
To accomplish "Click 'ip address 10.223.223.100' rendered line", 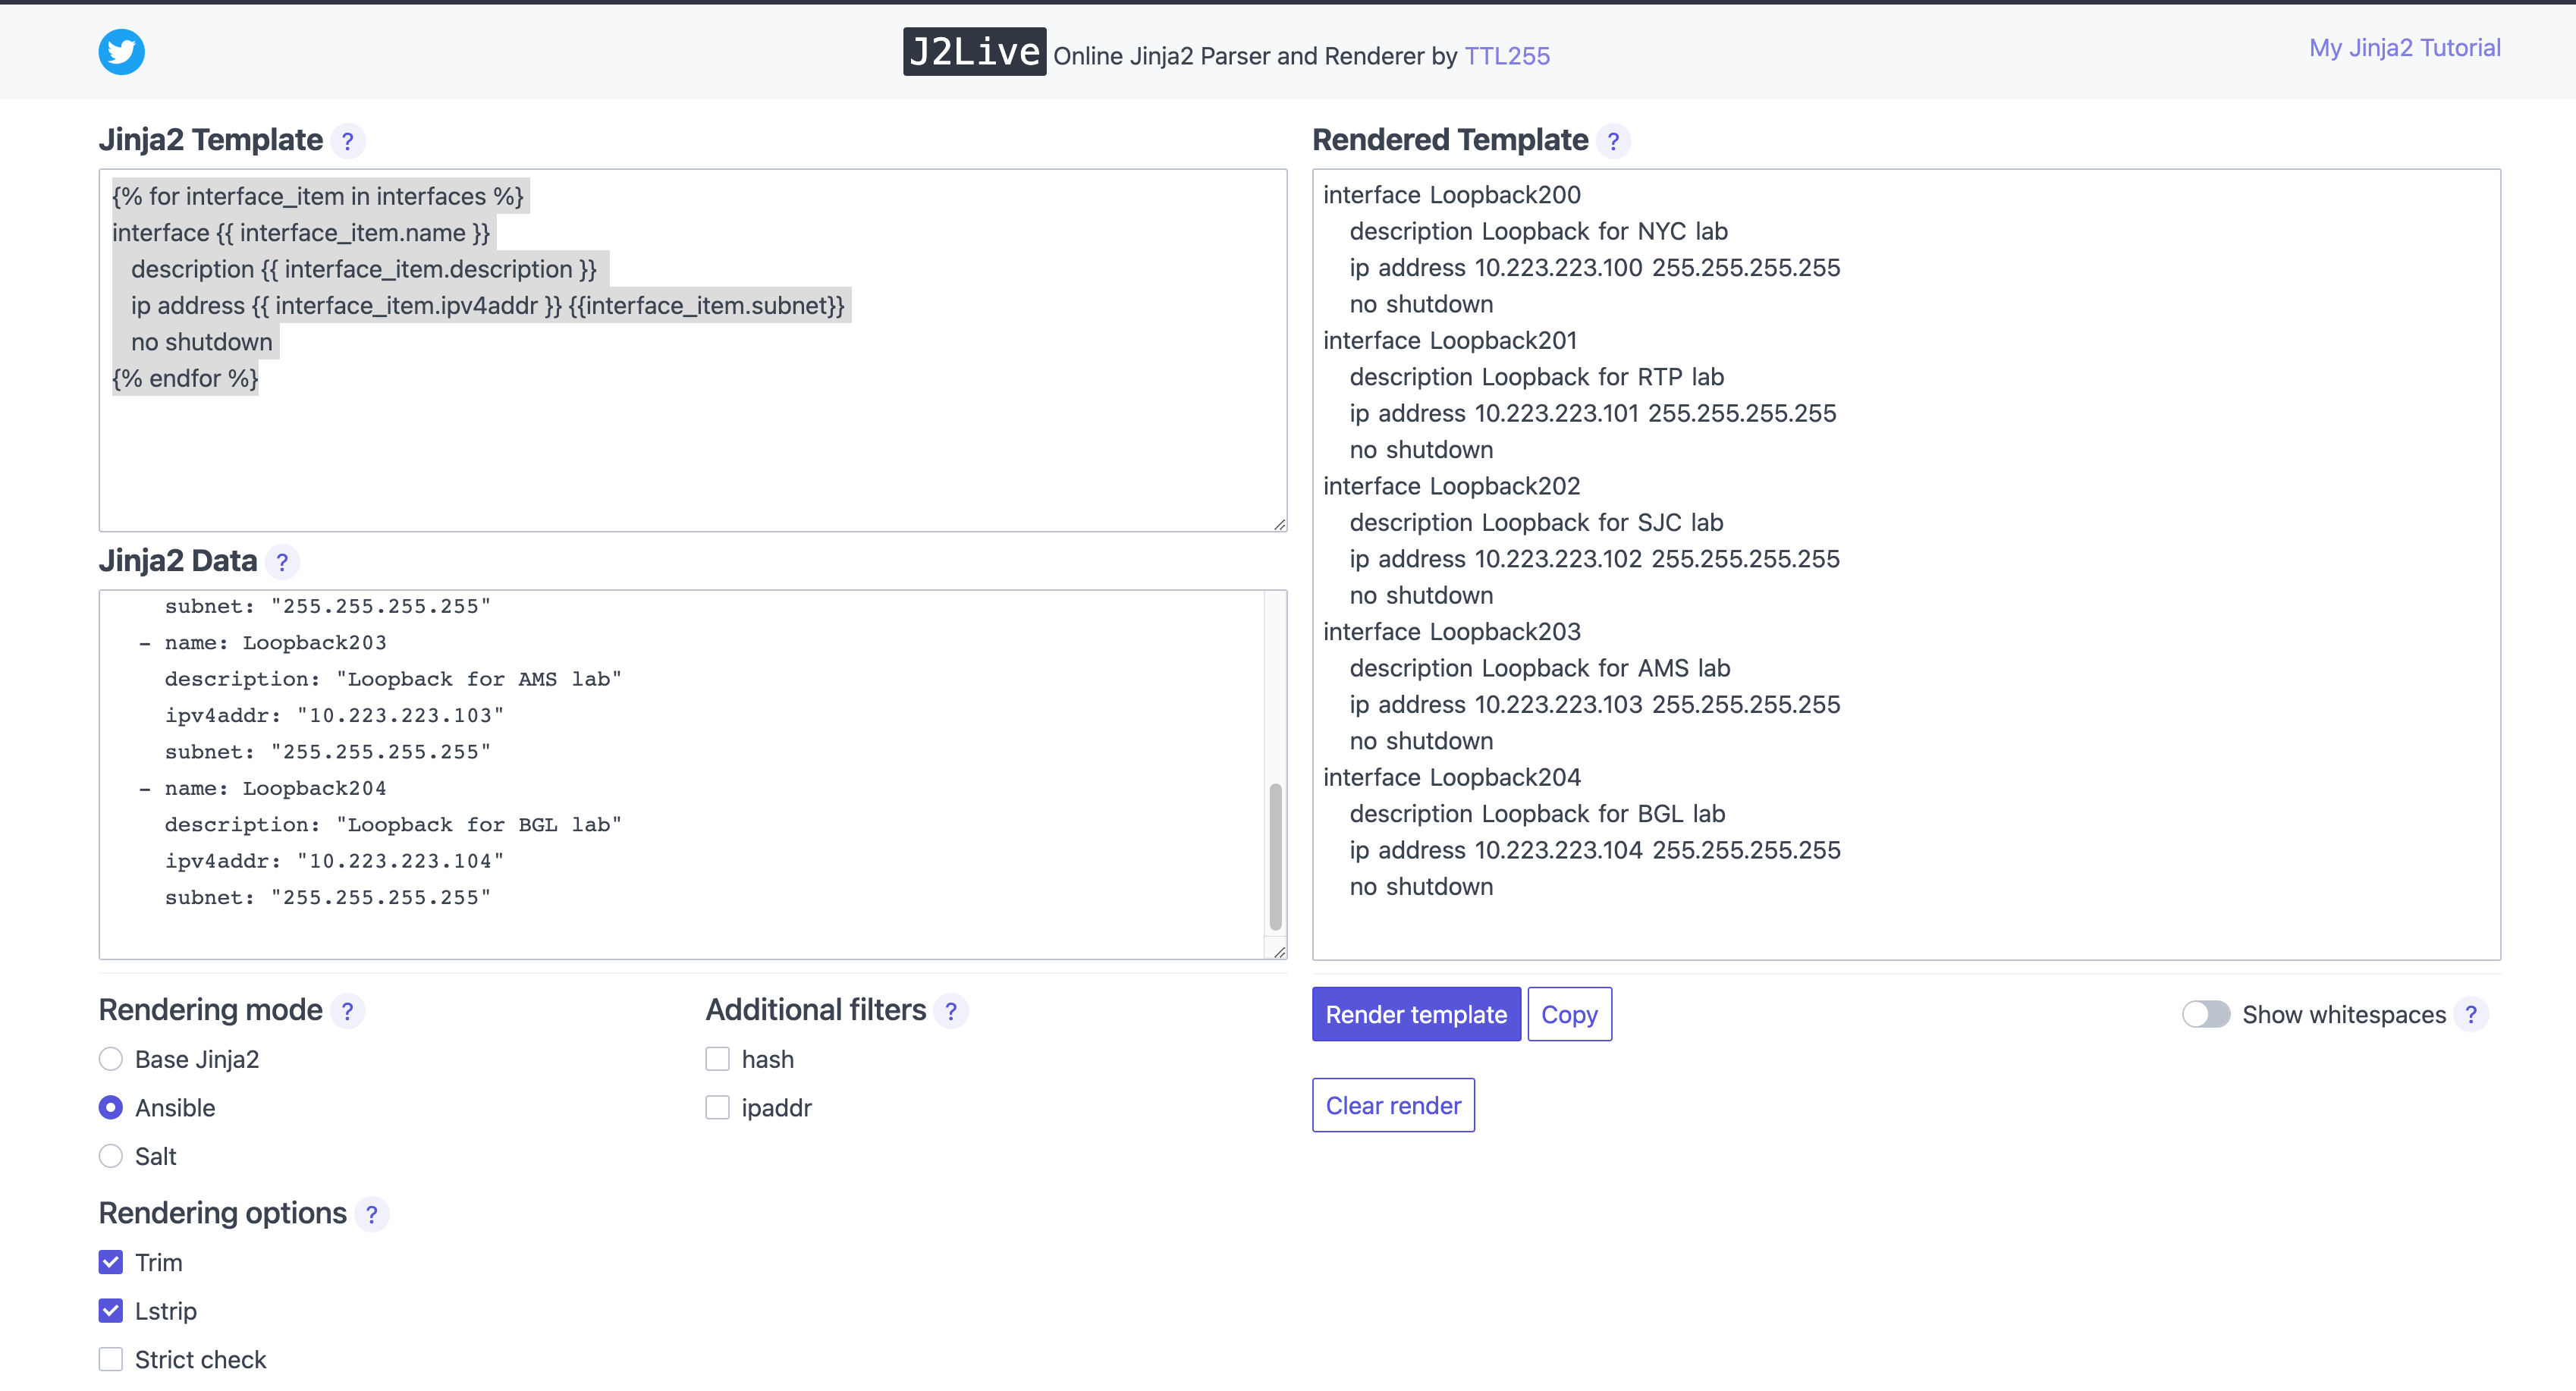I will [x=1594, y=267].
